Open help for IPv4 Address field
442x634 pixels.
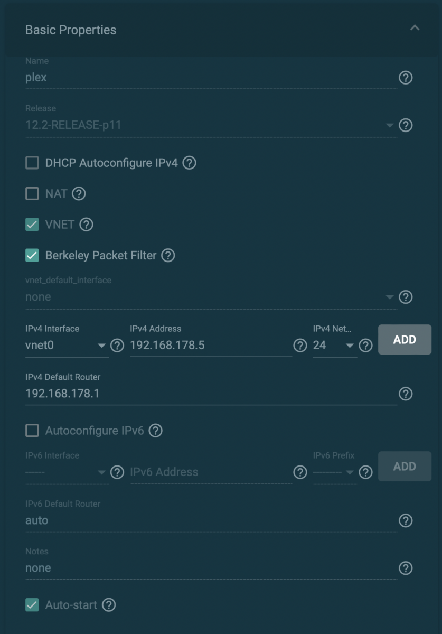[x=300, y=346]
